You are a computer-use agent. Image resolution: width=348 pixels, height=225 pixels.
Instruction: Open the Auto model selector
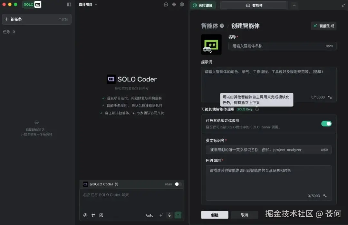pos(149,215)
